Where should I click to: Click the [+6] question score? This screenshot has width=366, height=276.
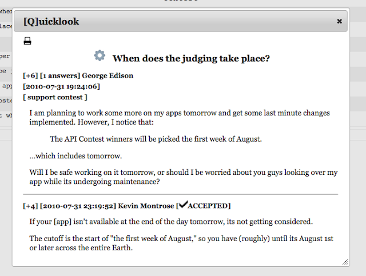[30, 75]
